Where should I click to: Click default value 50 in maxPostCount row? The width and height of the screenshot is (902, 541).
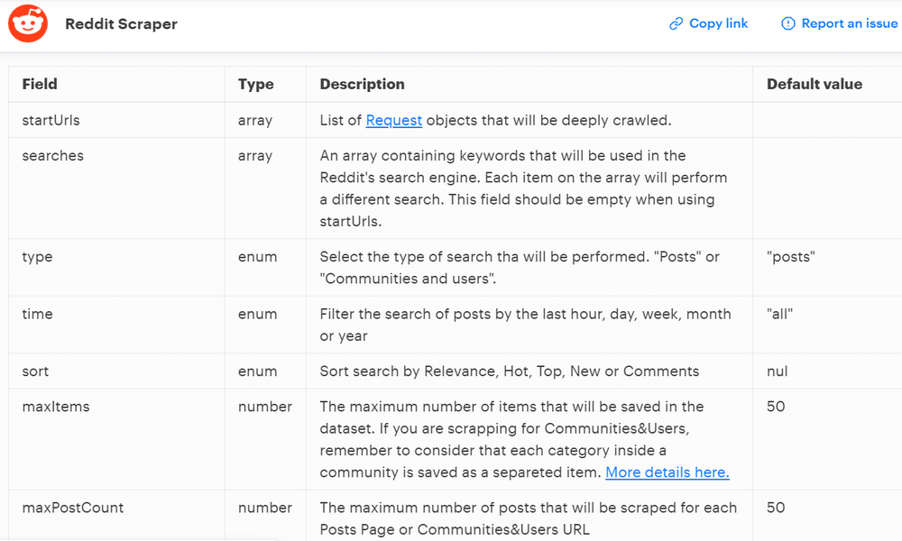(776, 508)
